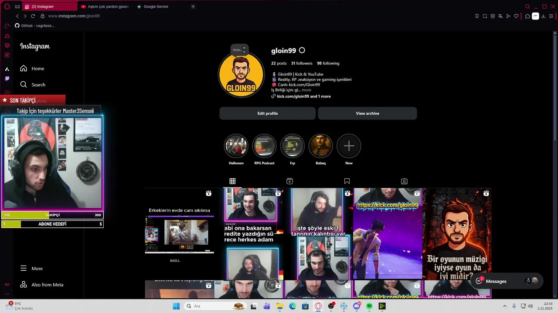Click the Edit profile button
Viewport: 558px width, 313px height.
tap(268, 113)
